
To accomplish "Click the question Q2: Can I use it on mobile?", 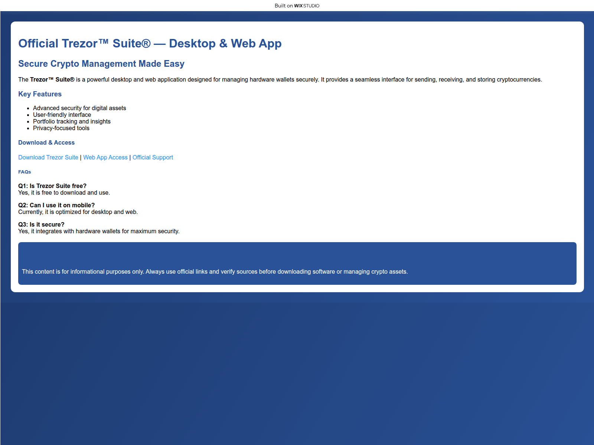I will tap(56, 205).
